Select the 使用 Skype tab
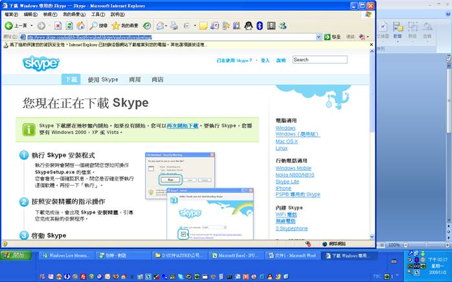The width and height of the screenshot is (452, 282). (x=103, y=79)
